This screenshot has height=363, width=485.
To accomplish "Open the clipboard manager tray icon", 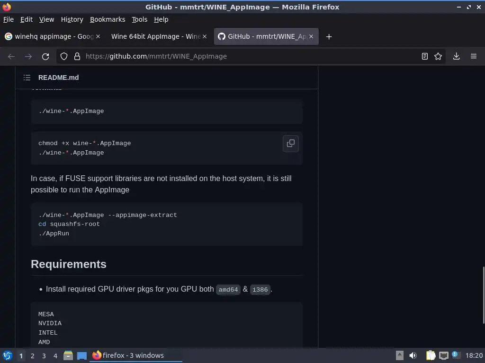I will 431,355.
